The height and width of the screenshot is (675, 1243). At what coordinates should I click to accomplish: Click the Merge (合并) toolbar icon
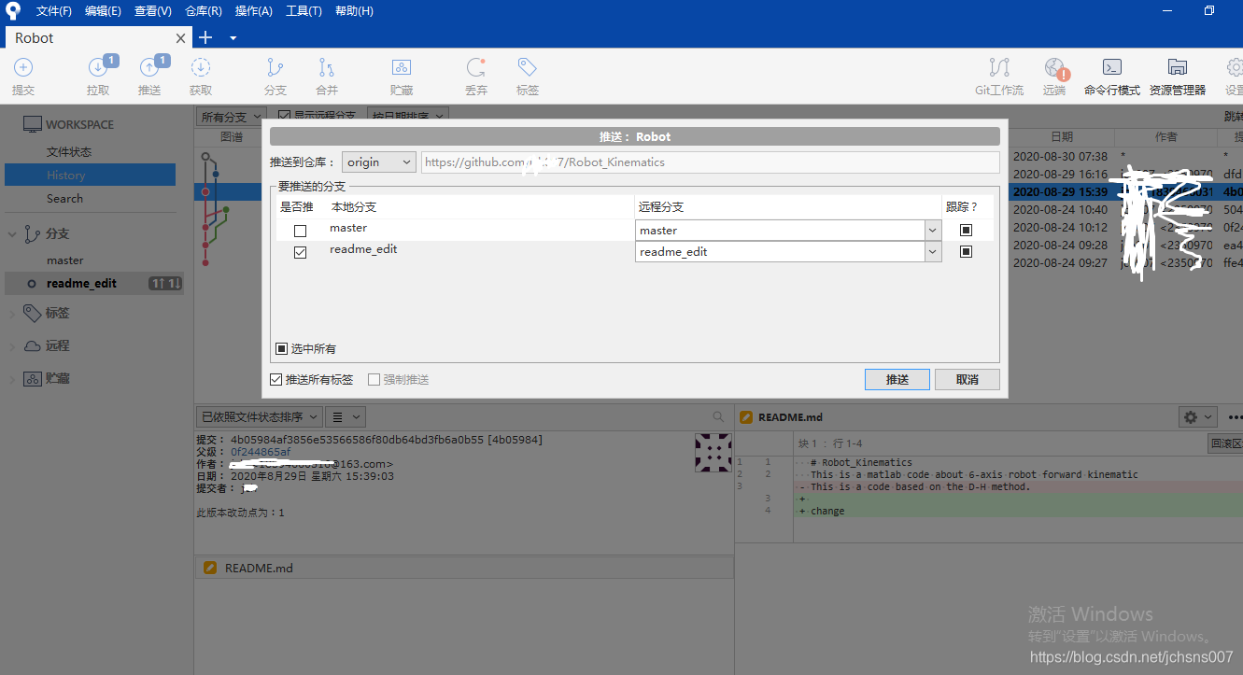326,67
